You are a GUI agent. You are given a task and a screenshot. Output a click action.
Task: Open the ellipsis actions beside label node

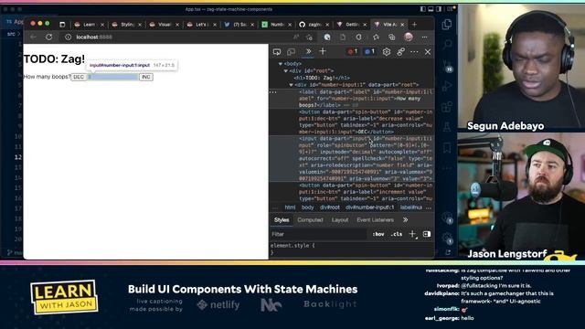273,92
